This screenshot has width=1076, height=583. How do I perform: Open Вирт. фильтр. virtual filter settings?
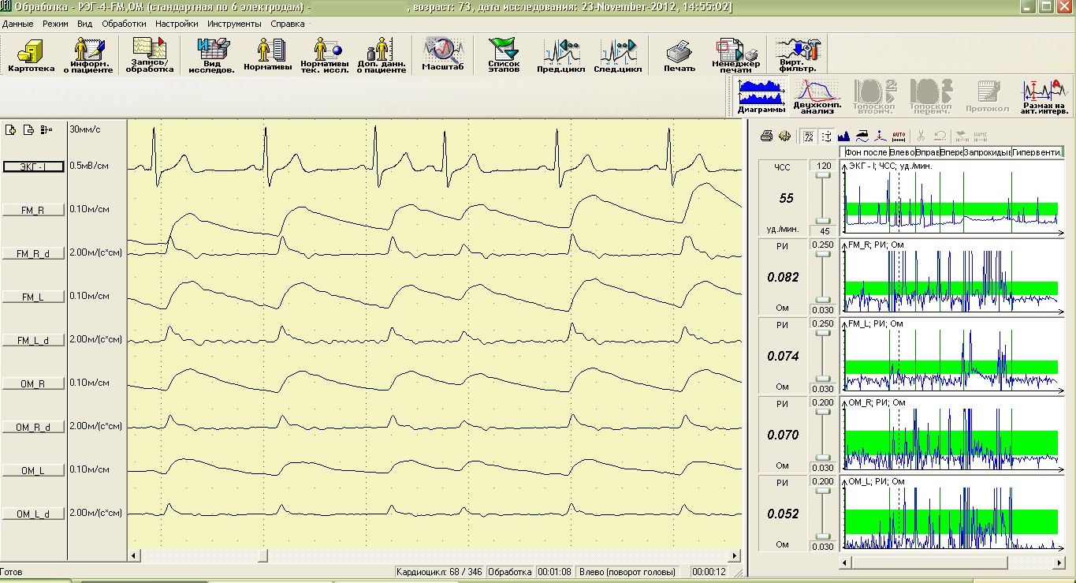click(800, 56)
